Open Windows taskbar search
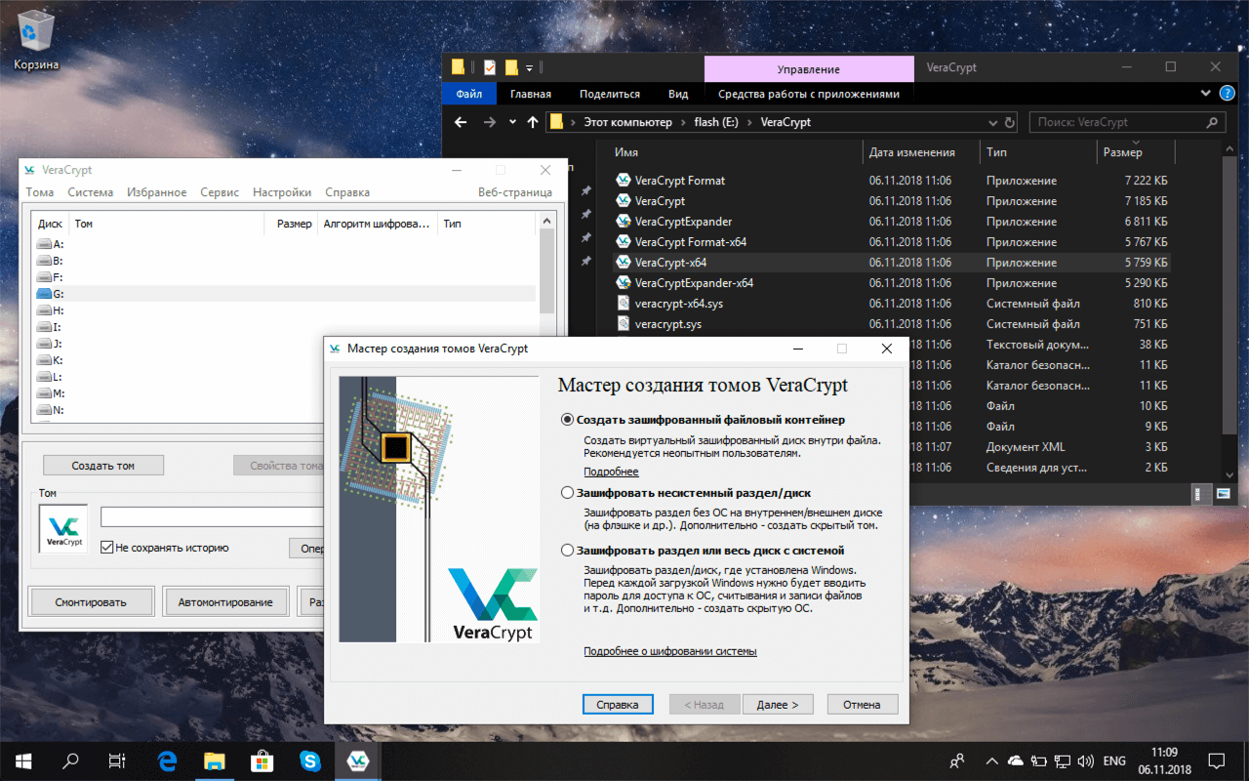The width and height of the screenshot is (1249, 781). tap(70, 760)
